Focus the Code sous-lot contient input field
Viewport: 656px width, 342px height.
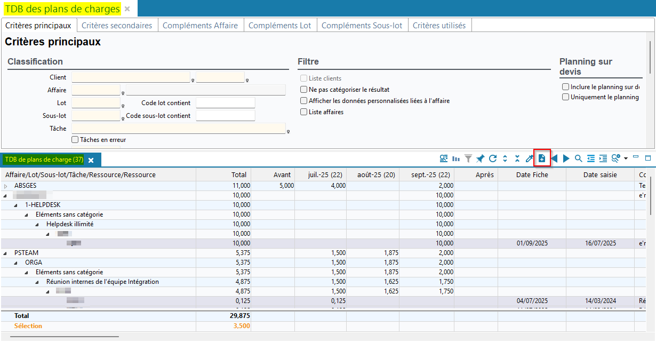tap(226, 116)
